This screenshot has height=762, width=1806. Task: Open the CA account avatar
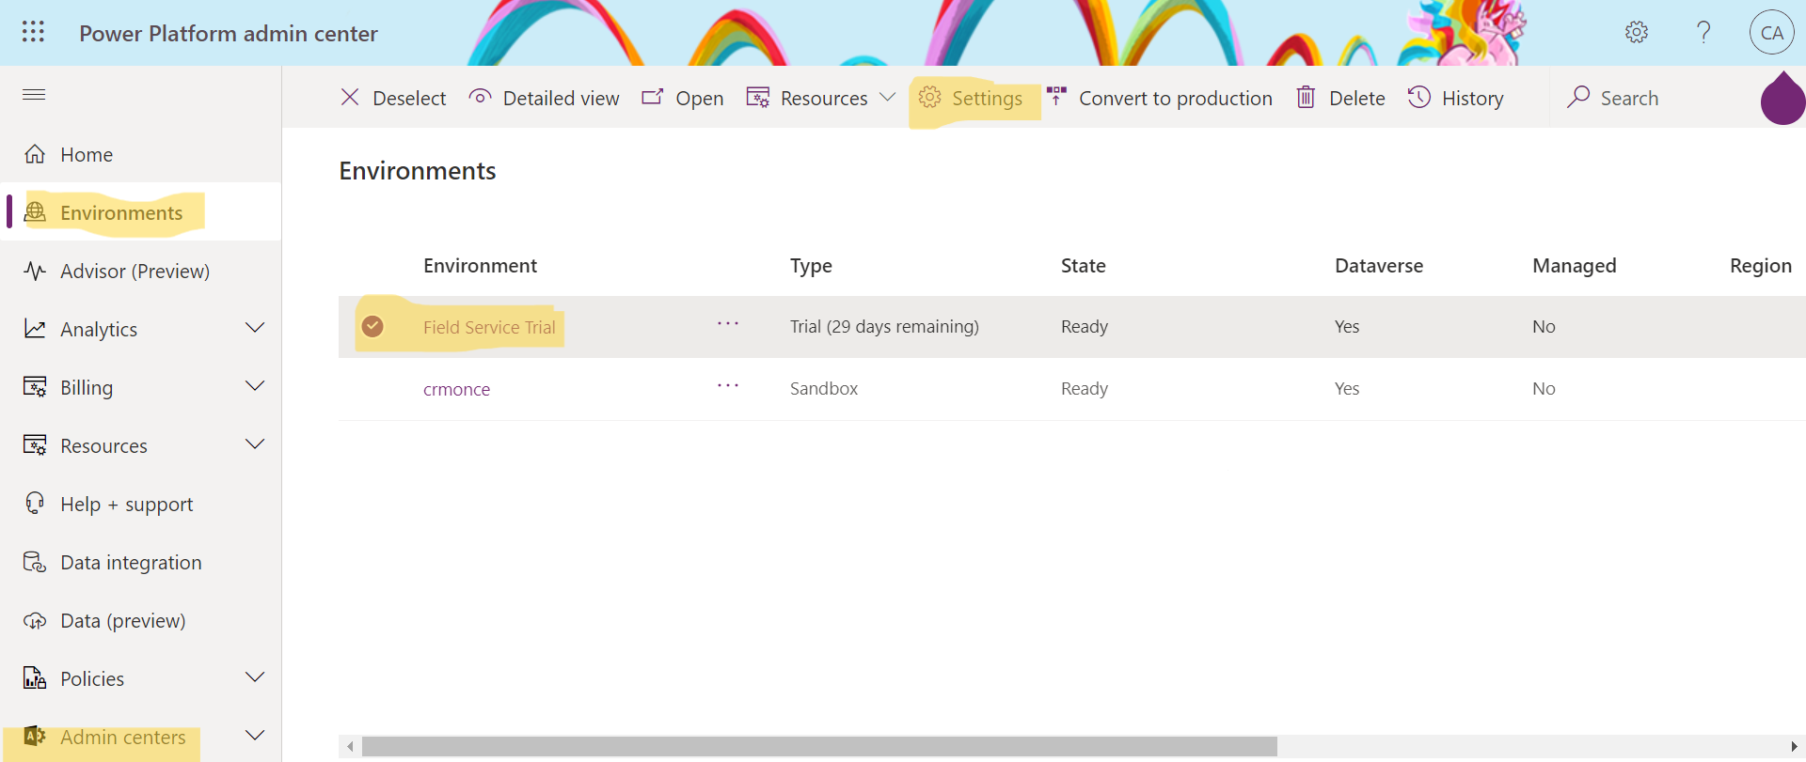(1772, 33)
